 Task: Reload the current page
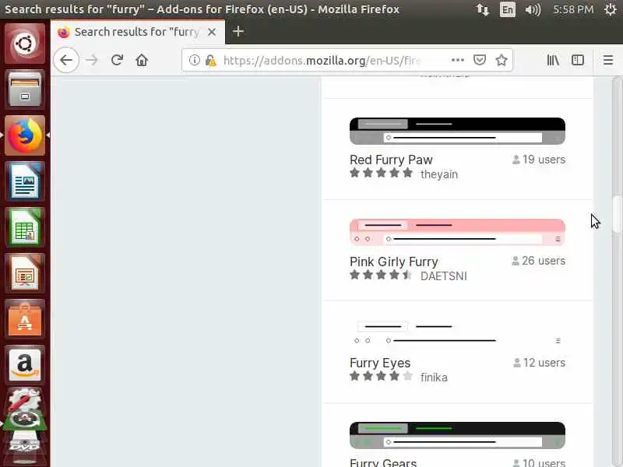[117, 60]
